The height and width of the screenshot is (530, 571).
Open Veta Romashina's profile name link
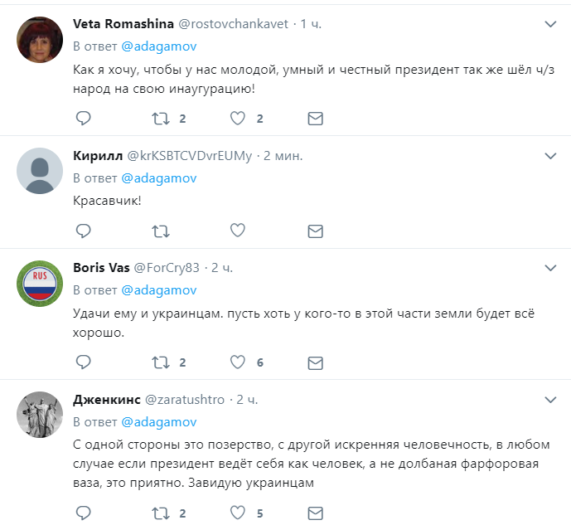coord(123,24)
